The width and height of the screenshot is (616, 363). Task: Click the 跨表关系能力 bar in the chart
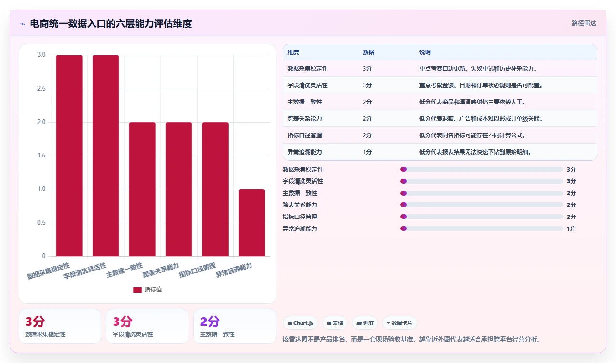179,189
